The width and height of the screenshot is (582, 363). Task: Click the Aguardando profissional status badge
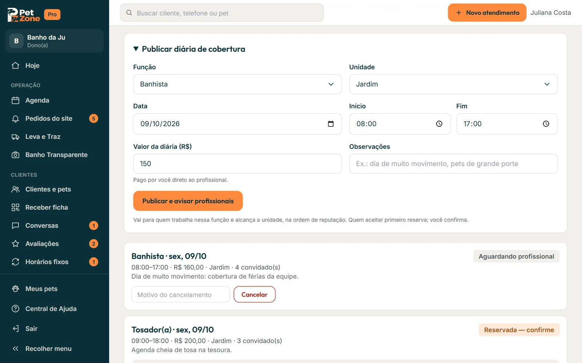(x=516, y=256)
